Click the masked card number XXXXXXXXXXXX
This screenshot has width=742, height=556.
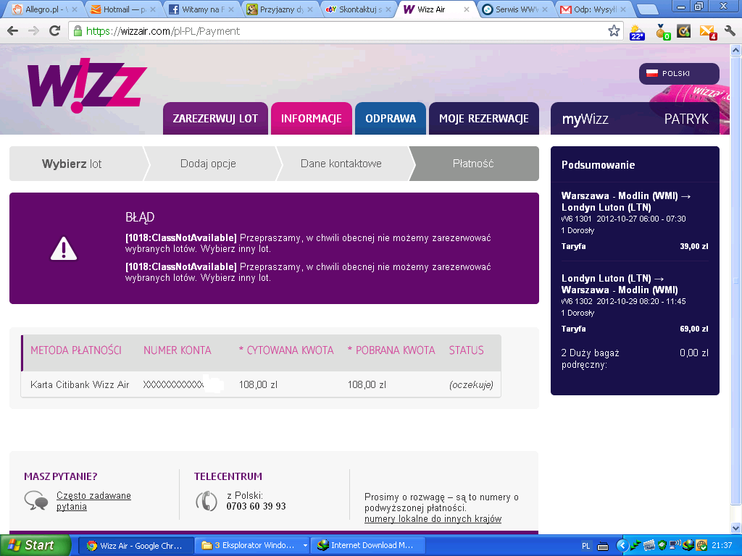[x=173, y=384]
